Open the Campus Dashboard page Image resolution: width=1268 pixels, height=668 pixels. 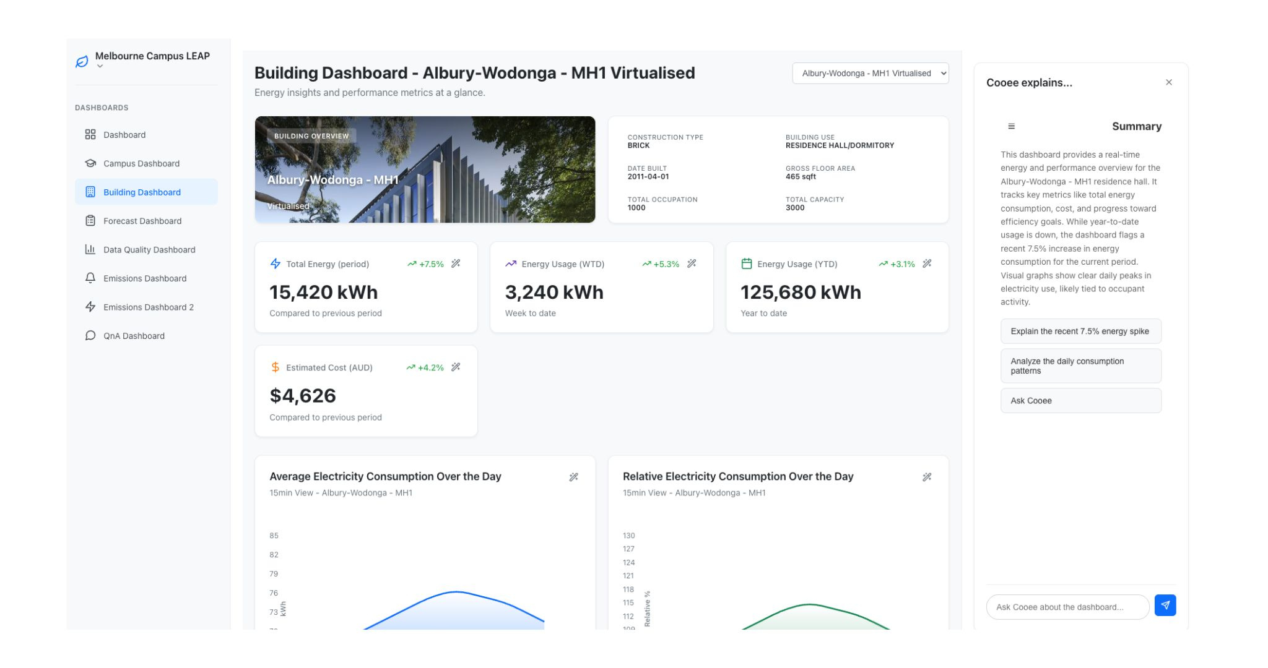pyautogui.click(x=141, y=163)
